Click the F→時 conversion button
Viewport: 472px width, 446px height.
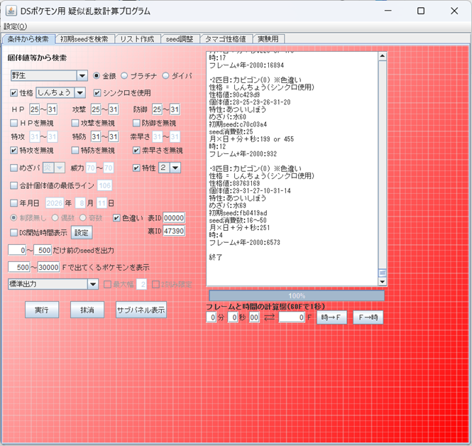click(368, 317)
